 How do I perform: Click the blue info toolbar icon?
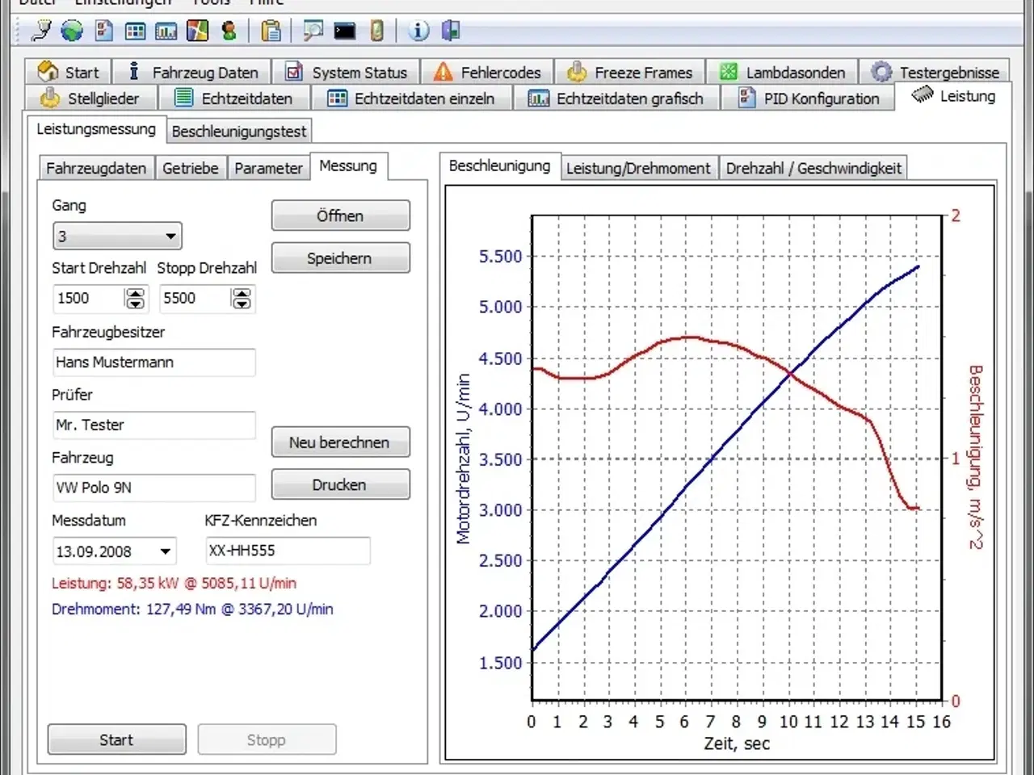click(418, 31)
